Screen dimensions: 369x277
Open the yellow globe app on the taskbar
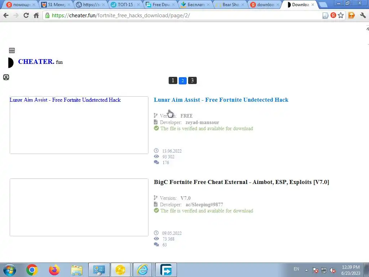click(x=120, y=270)
